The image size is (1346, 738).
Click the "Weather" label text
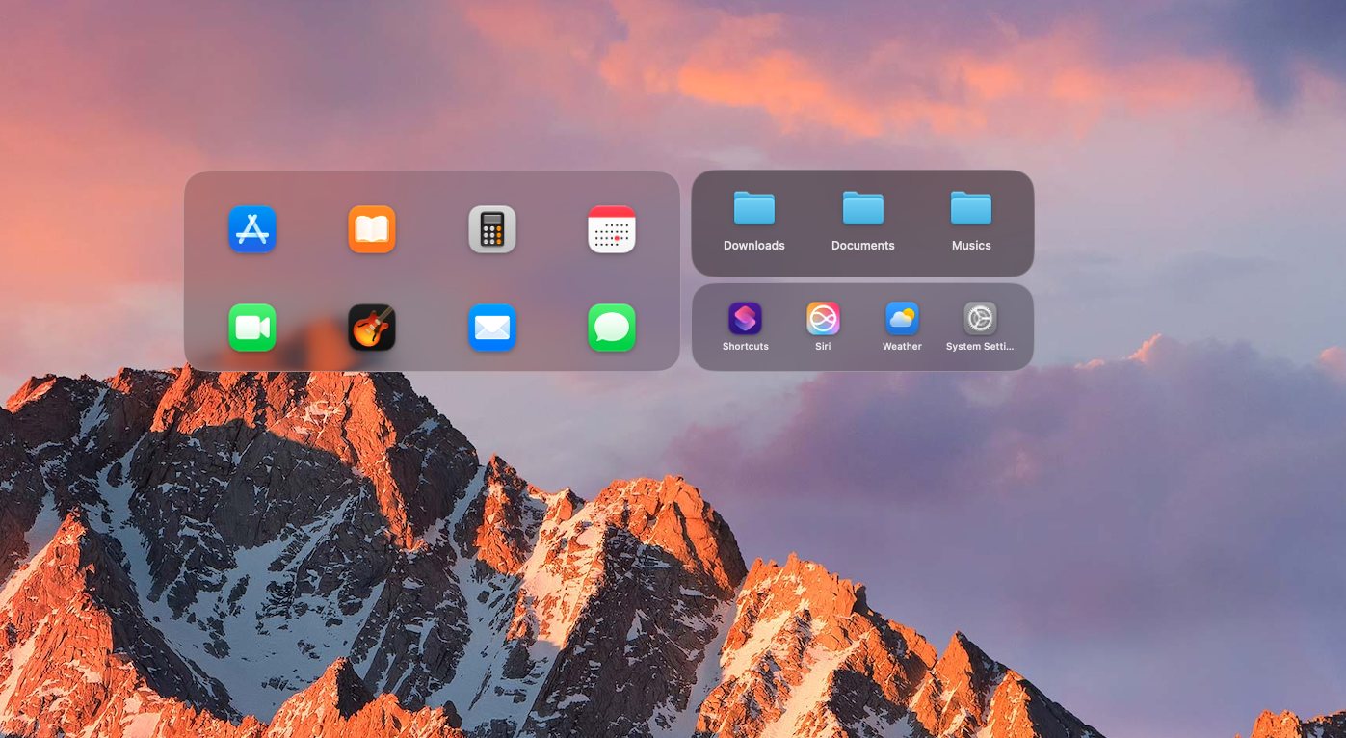pos(902,347)
